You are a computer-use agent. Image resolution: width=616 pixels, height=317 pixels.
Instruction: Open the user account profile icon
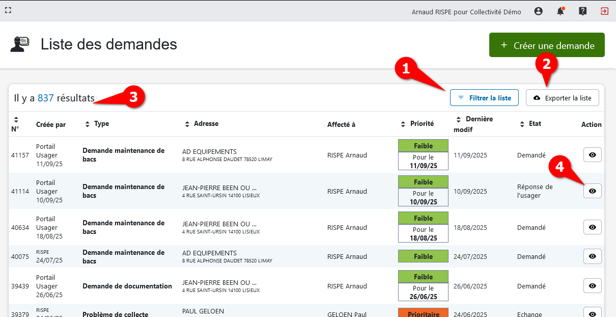click(x=538, y=11)
